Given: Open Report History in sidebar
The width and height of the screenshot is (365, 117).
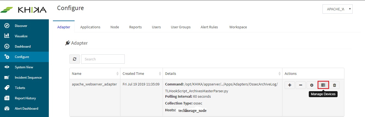Looking at the screenshot, I should click(x=24, y=98).
